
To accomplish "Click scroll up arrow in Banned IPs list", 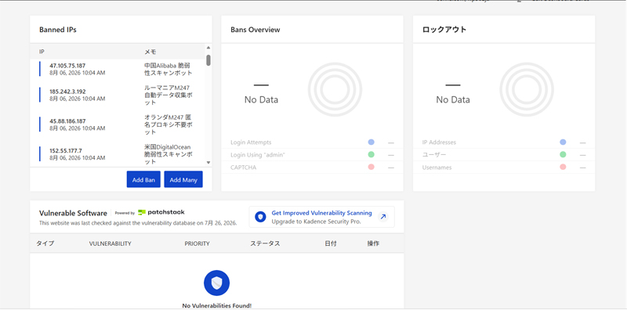I will click(208, 48).
